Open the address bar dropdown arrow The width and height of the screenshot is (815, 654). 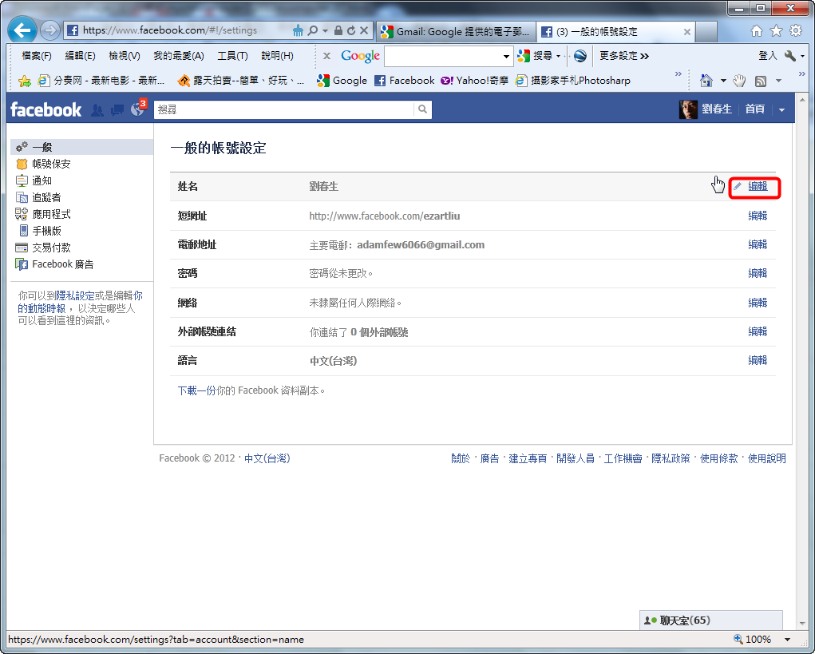(326, 30)
